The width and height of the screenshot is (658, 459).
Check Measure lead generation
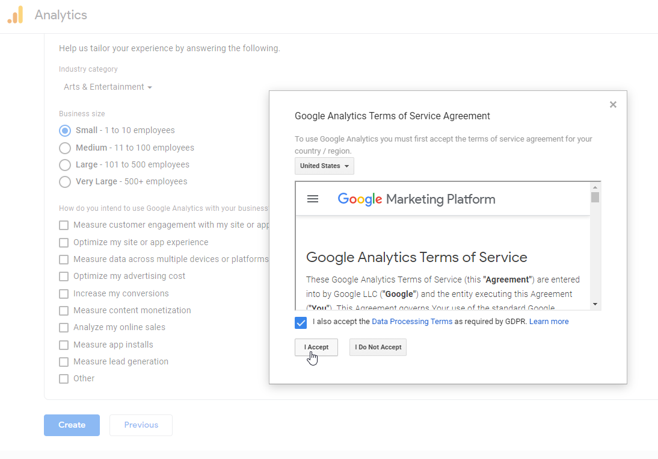click(x=64, y=362)
